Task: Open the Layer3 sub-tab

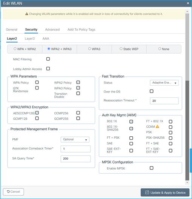Action: point(29,39)
